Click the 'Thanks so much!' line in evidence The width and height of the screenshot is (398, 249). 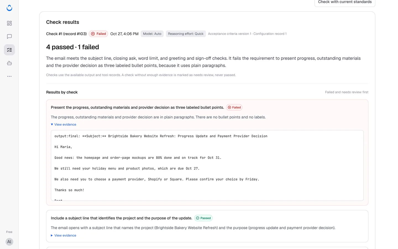tap(69, 190)
